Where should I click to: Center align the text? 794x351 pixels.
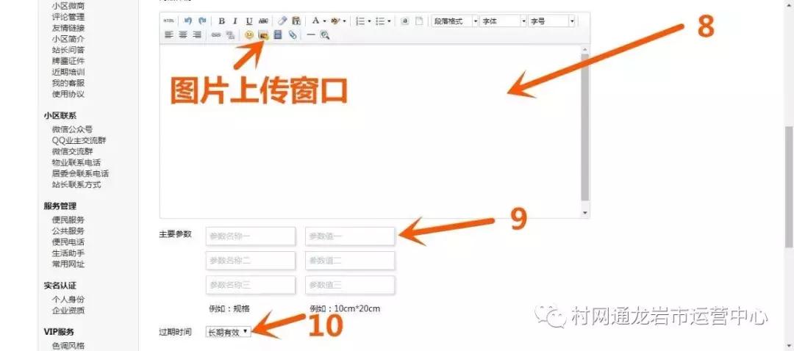pos(183,35)
